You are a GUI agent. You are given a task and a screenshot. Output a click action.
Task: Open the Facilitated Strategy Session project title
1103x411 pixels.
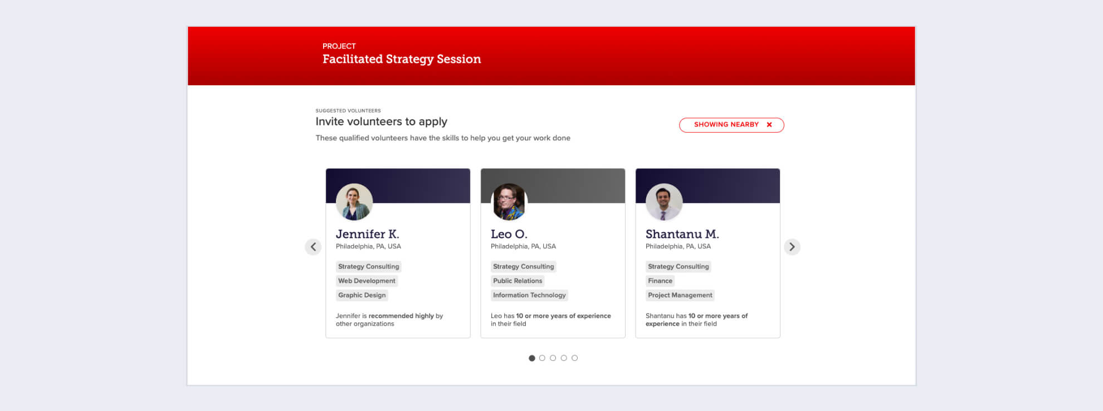[x=401, y=59]
